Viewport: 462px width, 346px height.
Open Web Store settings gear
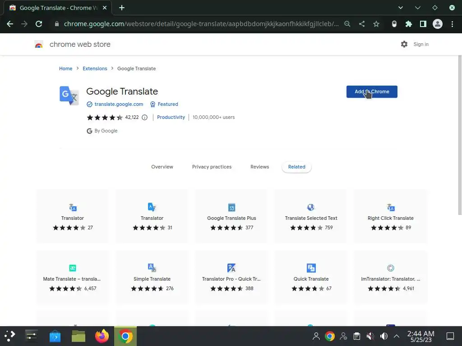(x=404, y=44)
